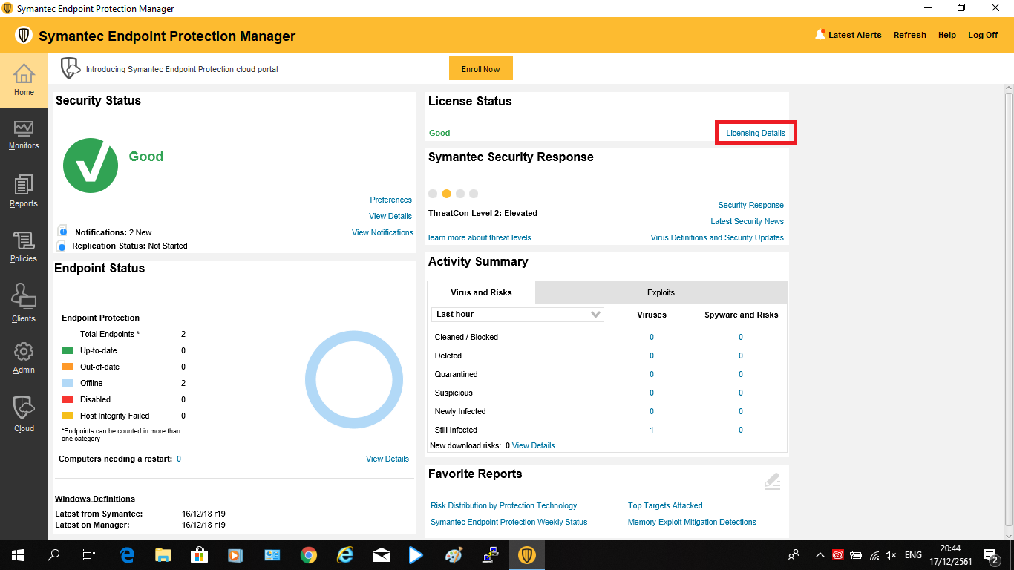Expand the Last hour time dropdown
This screenshot has height=570, width=1014.
tap(517, 315)
